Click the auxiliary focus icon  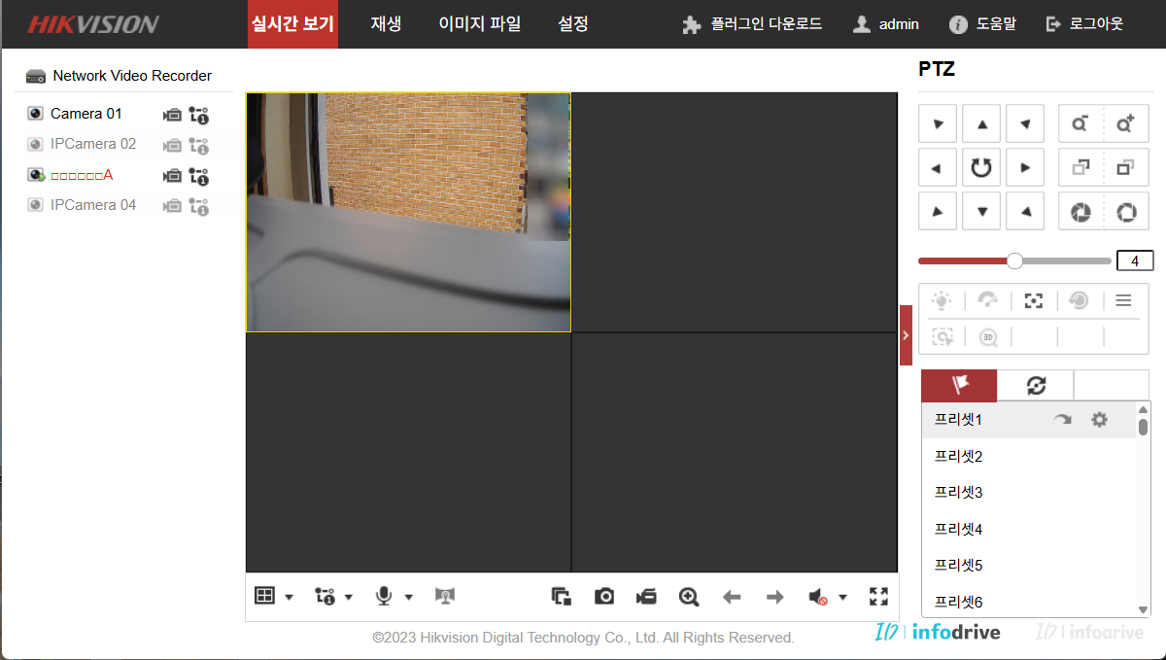(1034, 300)
